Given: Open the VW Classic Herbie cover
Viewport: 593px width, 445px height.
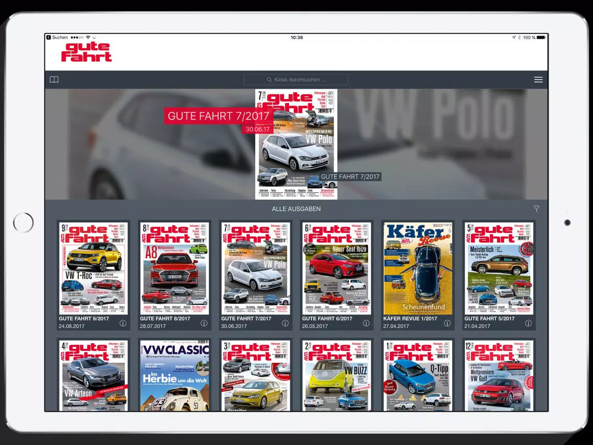Looking at the screenshot, I should 174,376.
